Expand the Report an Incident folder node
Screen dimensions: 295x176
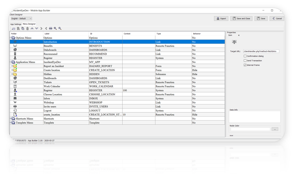click(x=12, y=66)
